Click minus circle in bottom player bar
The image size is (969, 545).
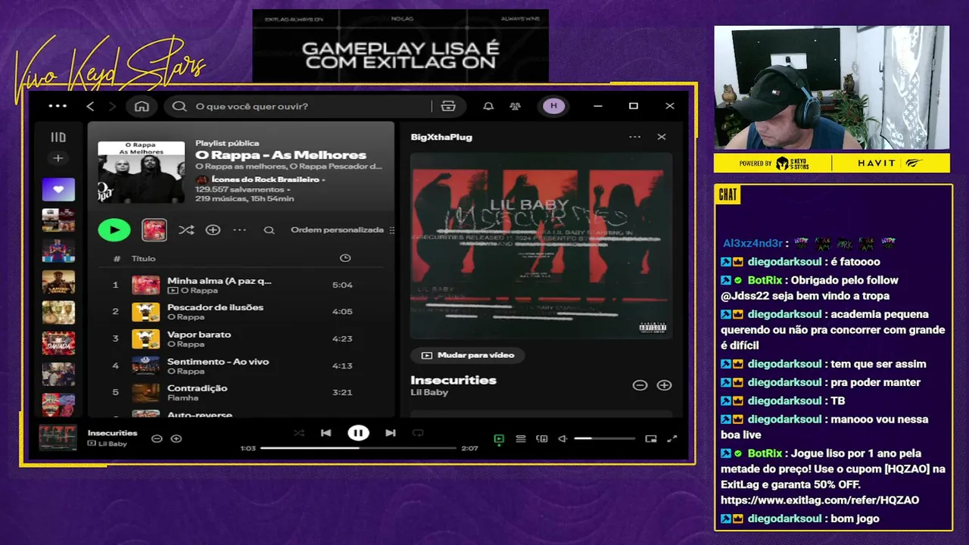157,438
